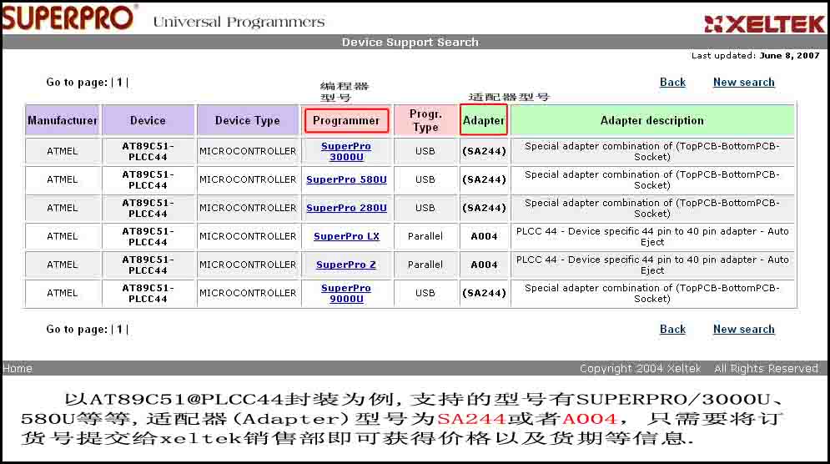Viewport: 830px width, 464px height.
Task: Click AT89C51-PLCC44 device in SuperPro 3000U row
Action: click(148, 152)
